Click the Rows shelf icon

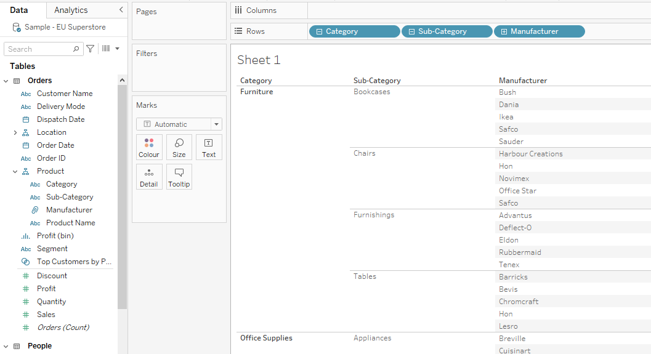click(238, 31)
